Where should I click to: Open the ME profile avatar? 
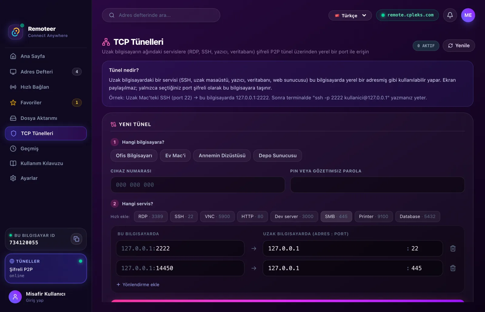pyautogui.click(x=468, y=15)
